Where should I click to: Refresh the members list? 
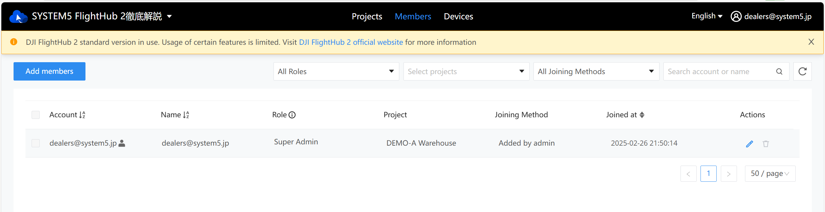point(802,72)
